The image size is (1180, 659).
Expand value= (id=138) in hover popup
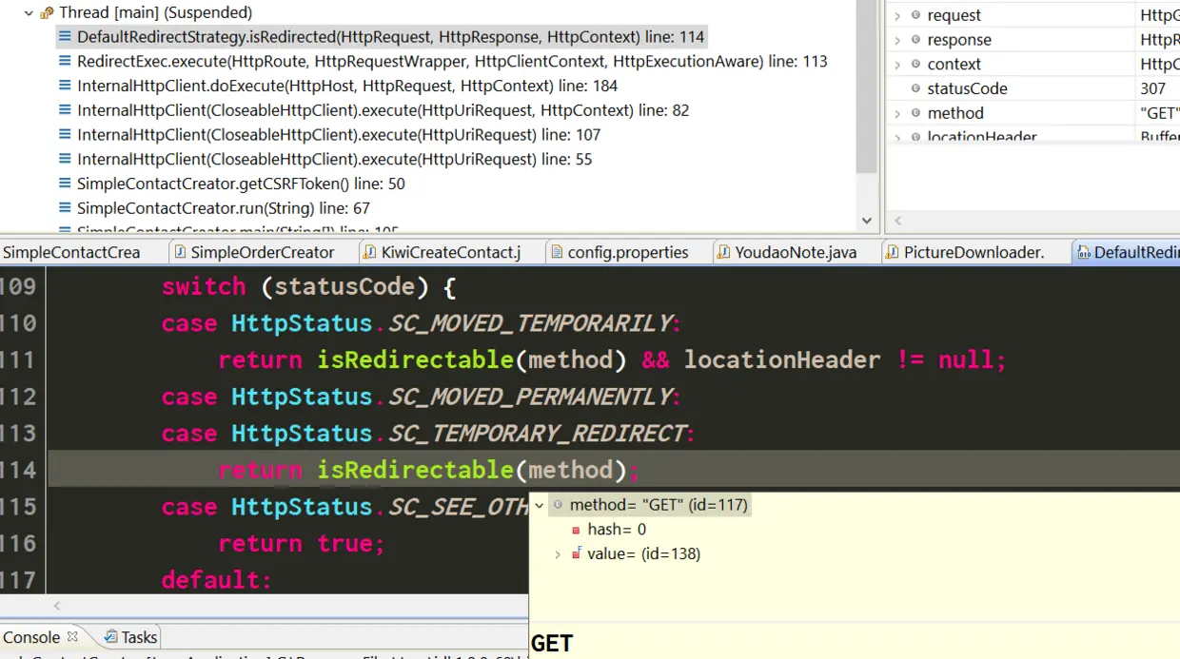(x=558, y=554)
